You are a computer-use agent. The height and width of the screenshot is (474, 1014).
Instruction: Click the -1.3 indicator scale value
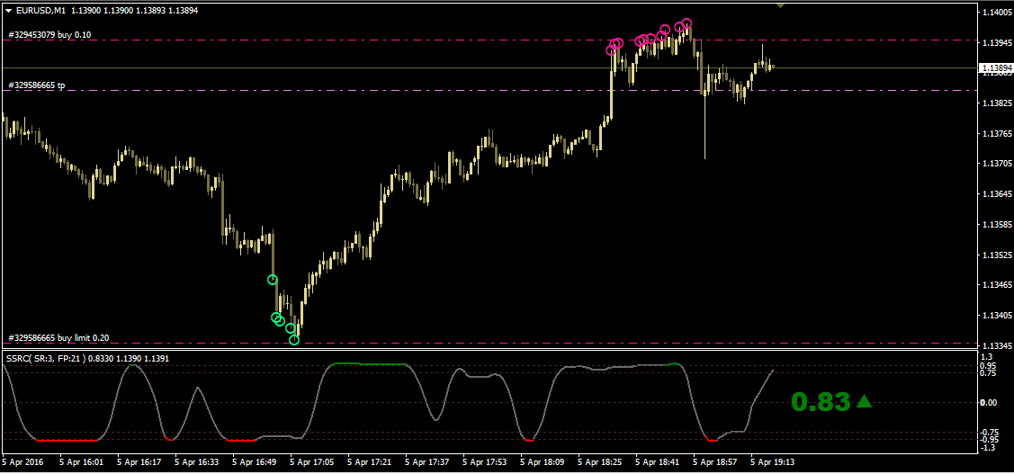tap(988, 448)
